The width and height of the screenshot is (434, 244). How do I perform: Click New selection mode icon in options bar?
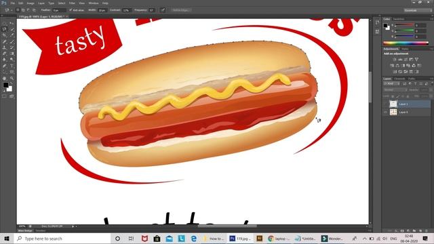pyautogui.click(x=18, y=10)
